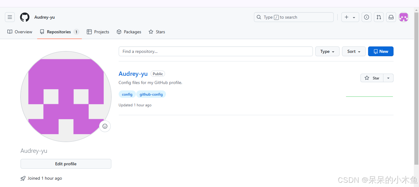Viewport: 419px width, 187px height.
Task: Open the Packages tab
Action: point(129,32)
